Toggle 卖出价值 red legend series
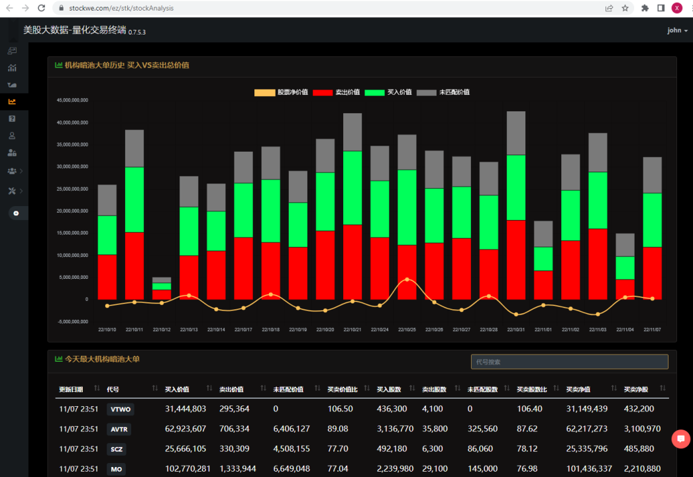The height and width of the screenshot is (477, 693). pyautogui.click(x=336, y=92)
